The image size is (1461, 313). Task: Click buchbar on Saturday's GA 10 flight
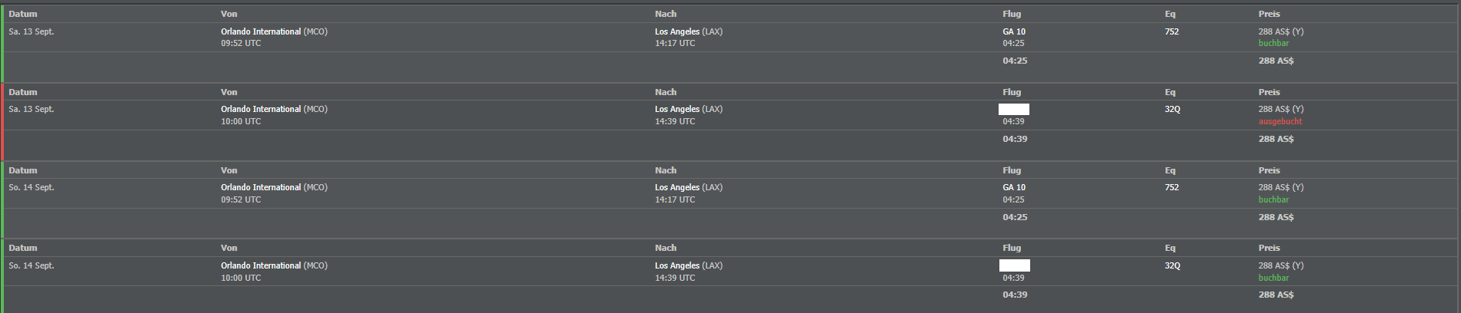click(1273, 43)
